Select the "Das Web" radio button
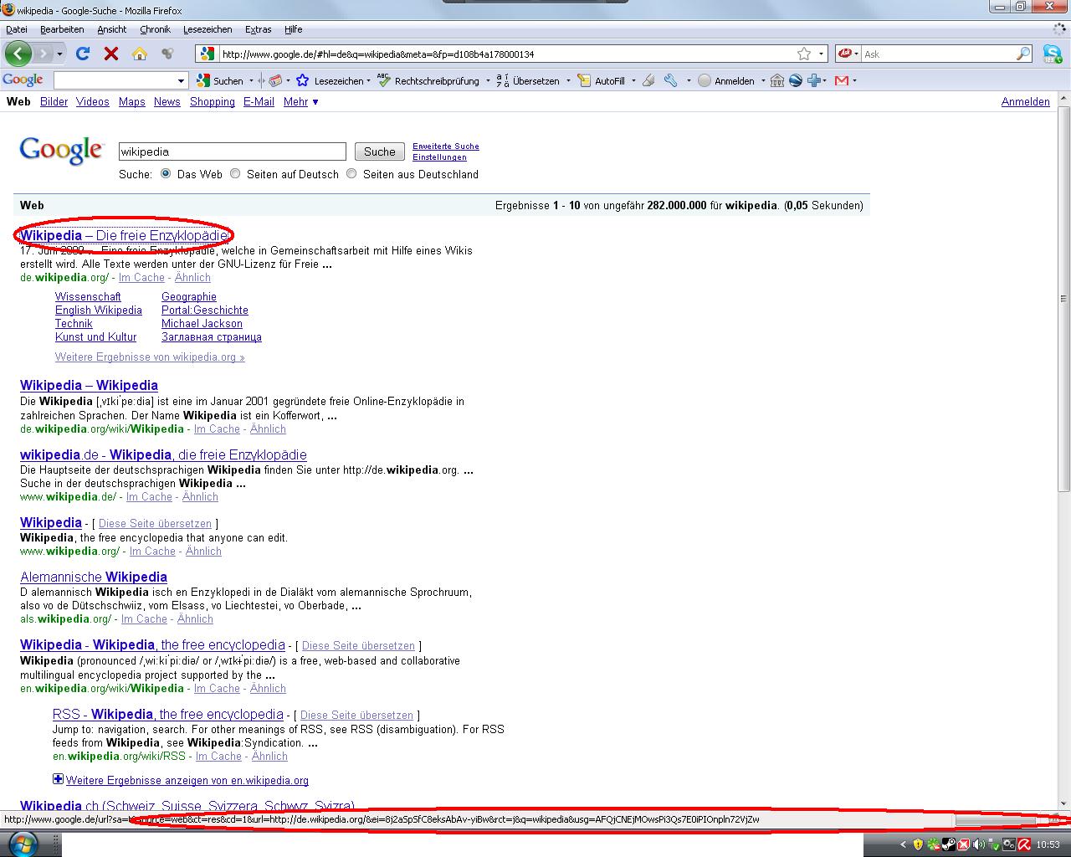The width and height of the screenshot is (1071, 857). click(x=166, y=173)
